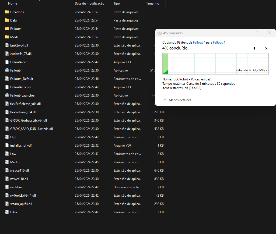Image resolution: width=276 pixels, height=234 pixels.
Task: Click Velocidade: 47,2 MB/s label
Action: coord(251,70)
